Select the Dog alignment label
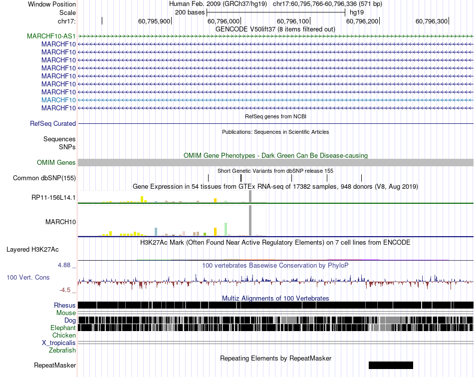This screenshot has width=474, height=377. (x=70, y=321)
